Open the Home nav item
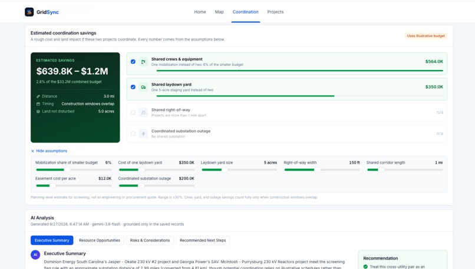This screenshot has height=269, width=475. [x=200, y=12]
